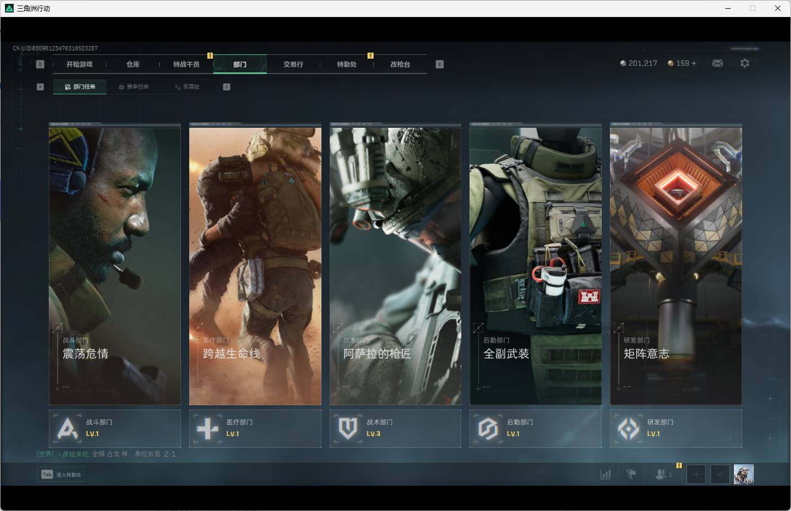This screenshot has width=791, height=511.
Task: Click the player avatar portrait
Action: click(743, 474)
